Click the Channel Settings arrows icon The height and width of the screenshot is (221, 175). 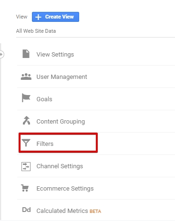[26, 166]
